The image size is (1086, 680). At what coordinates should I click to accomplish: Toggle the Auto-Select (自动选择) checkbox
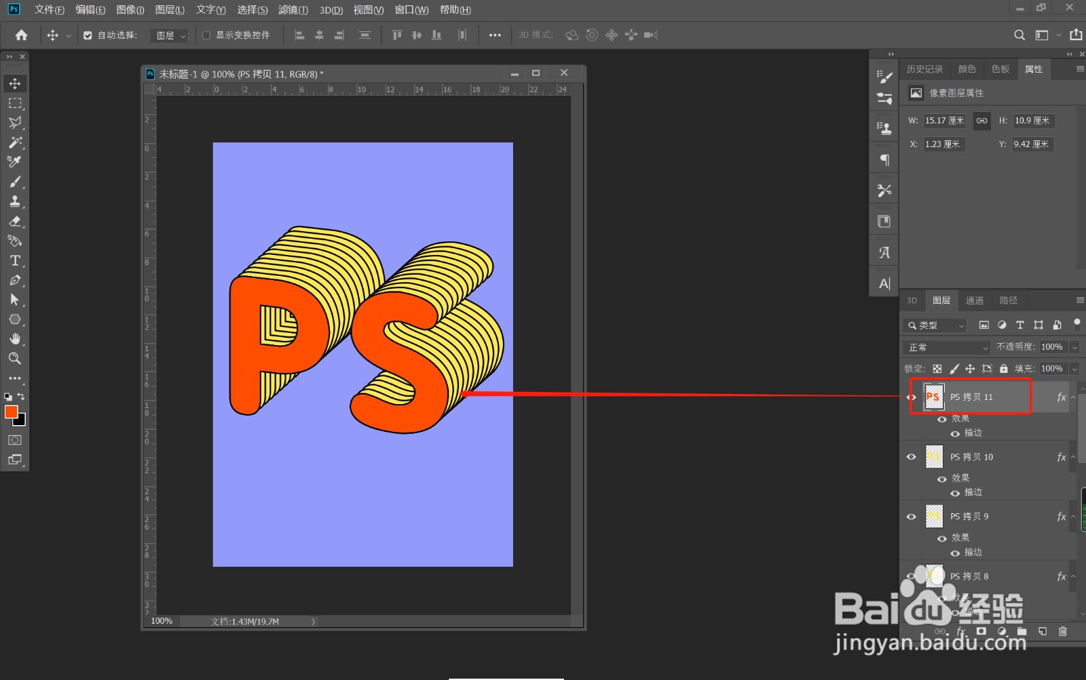point(88,35)
